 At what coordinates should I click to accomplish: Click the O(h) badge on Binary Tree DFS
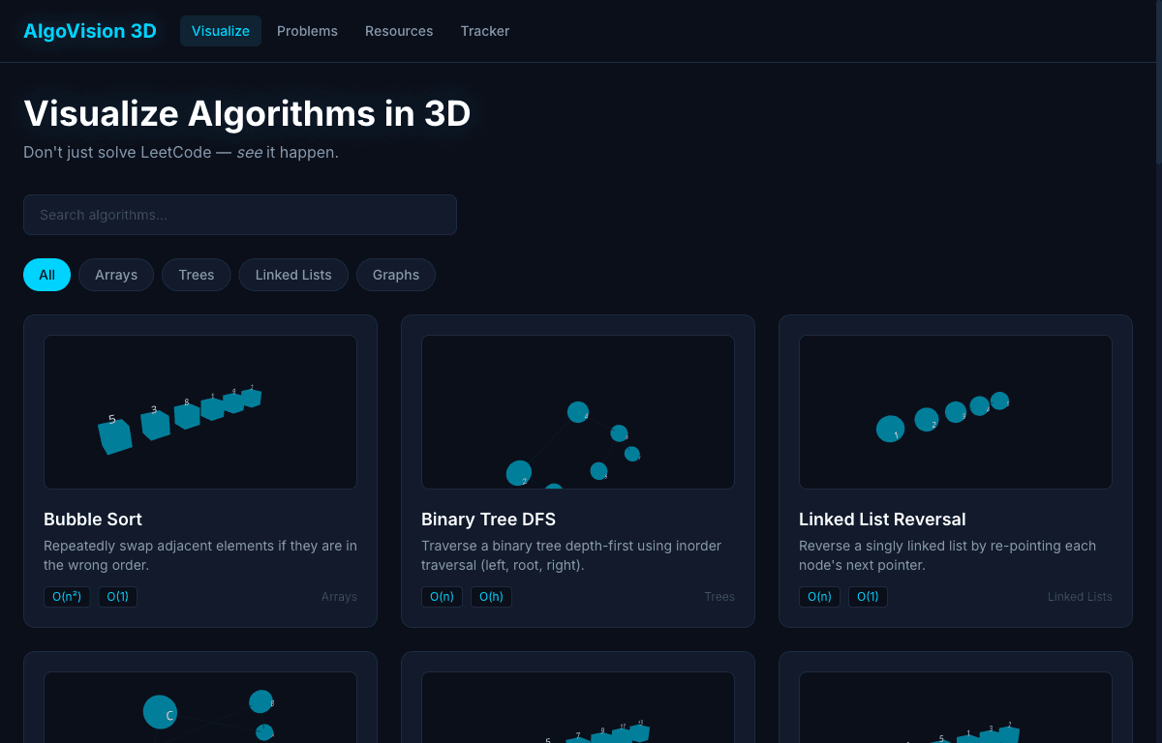click(x=491, y=597)
